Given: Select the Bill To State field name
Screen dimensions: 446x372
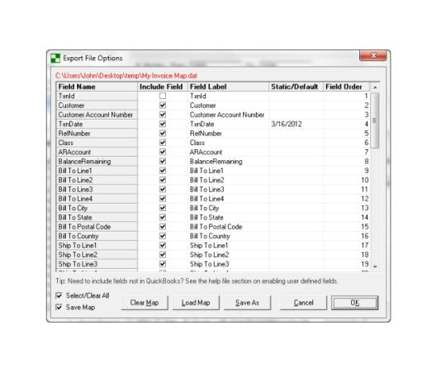Looking at the screenshot, I should (x=97, y=217).
